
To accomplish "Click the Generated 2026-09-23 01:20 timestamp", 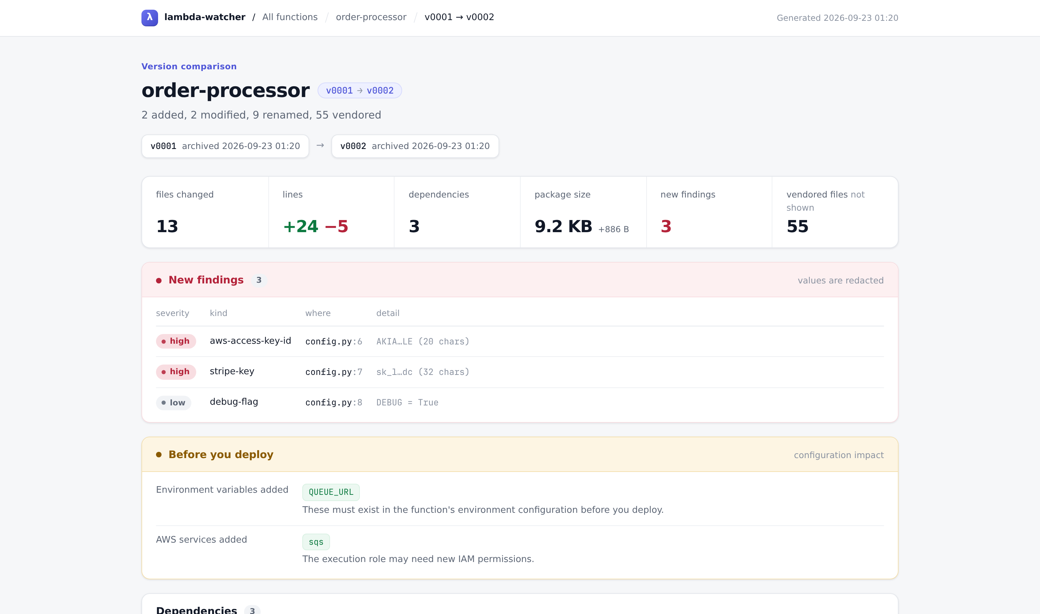I will (837, 18).
